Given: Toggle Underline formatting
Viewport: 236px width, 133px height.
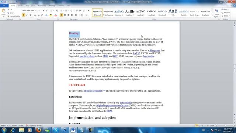Looking at the screenshot, I should (x=30, y=15).
